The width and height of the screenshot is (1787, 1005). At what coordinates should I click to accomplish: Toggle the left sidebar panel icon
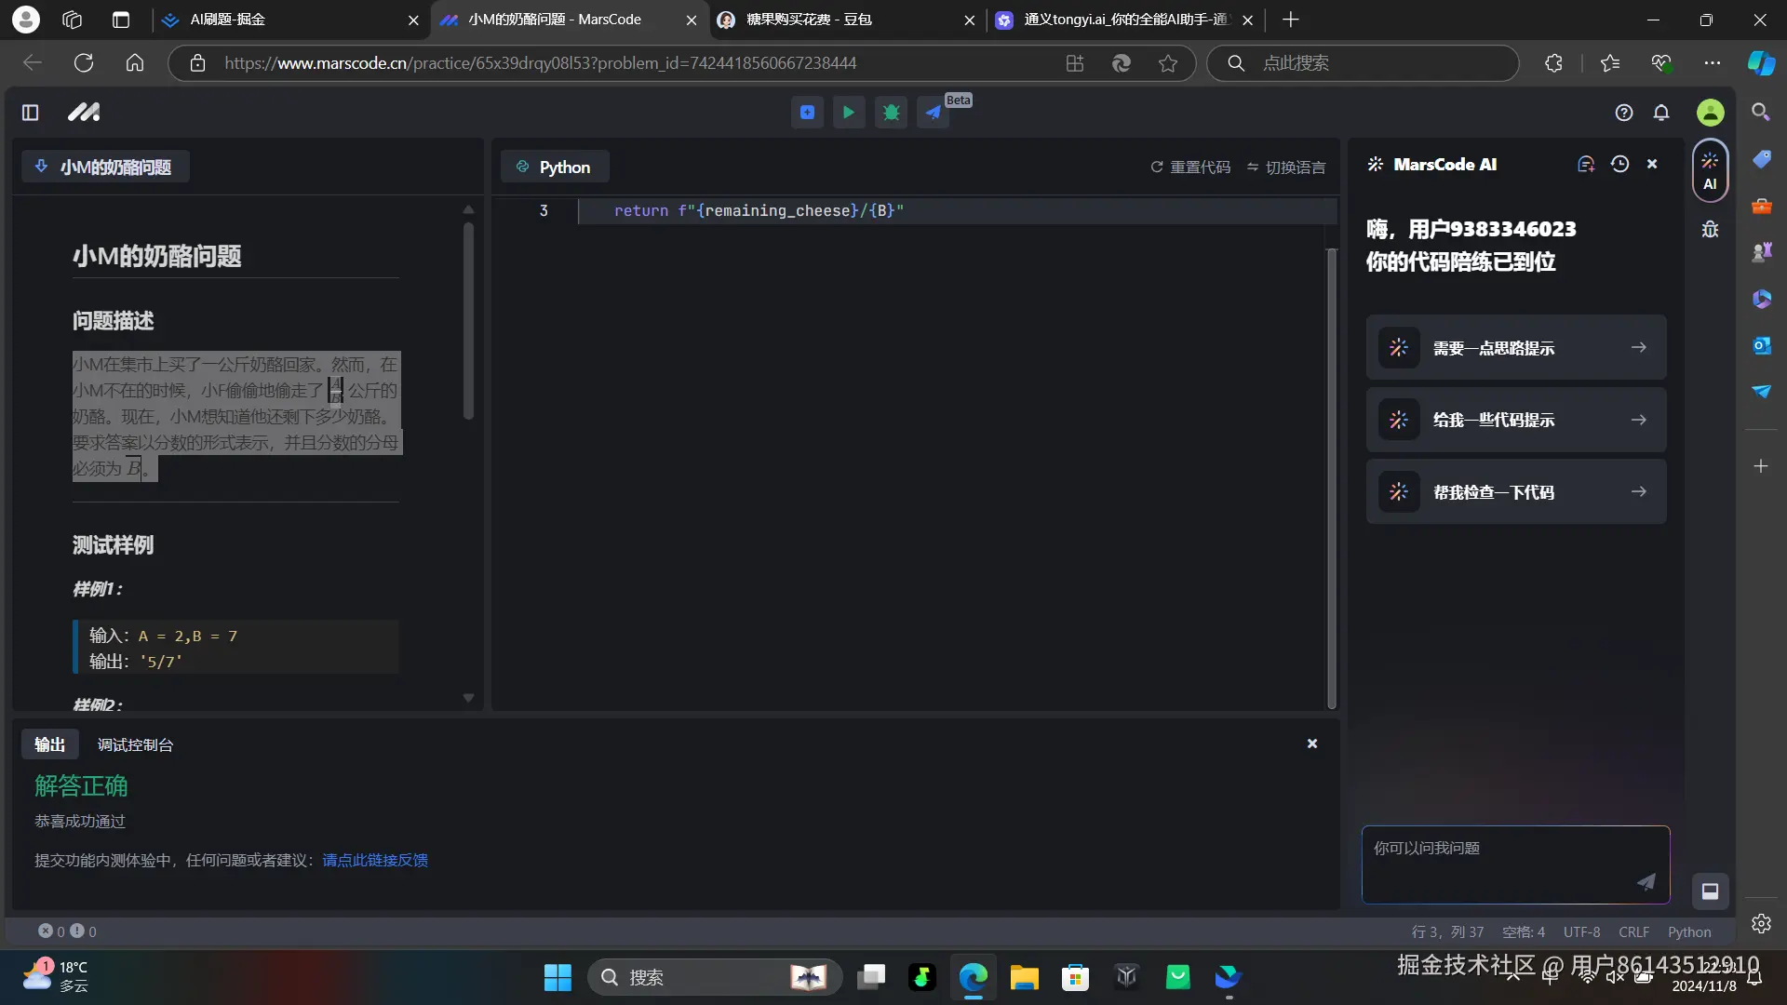click(31, 113)
